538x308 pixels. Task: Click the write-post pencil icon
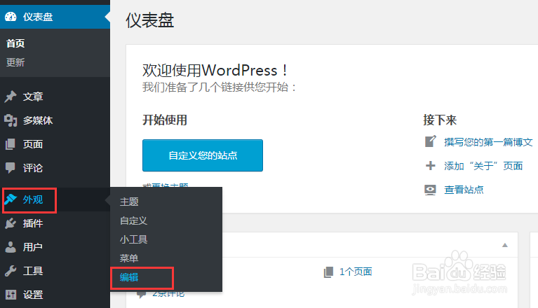click(x=430, y=141)
